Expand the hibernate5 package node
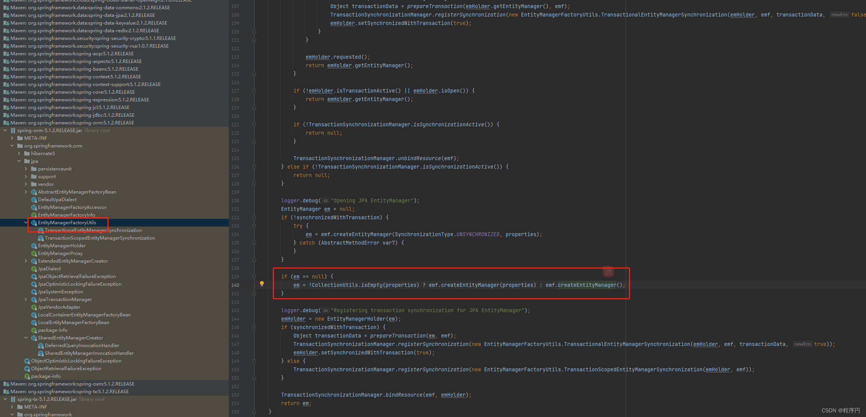Screen dimensions: 866x417 19,153
